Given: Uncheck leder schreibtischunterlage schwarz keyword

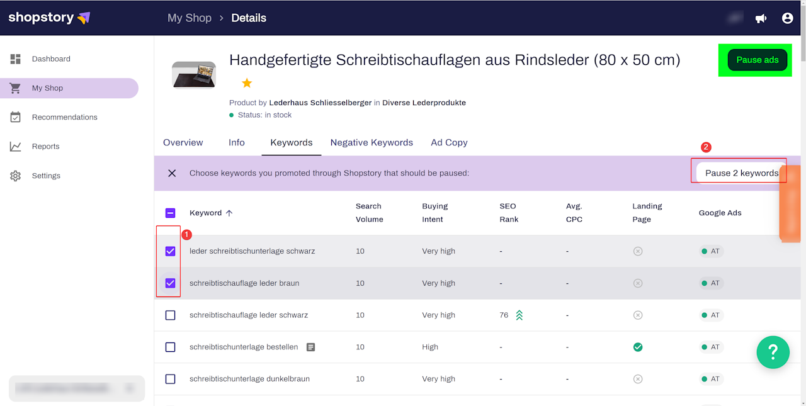Looking at the screenshot, I should click(x=170, y=251).
